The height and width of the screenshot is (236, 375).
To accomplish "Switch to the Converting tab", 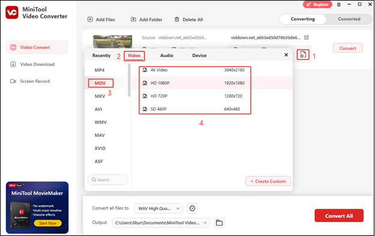I will 303,19.
